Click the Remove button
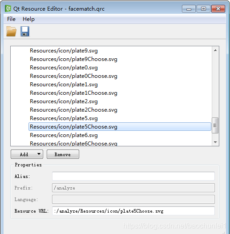This screenshot has width=230, height=234. pyautogui.click(x=63, y=154)
